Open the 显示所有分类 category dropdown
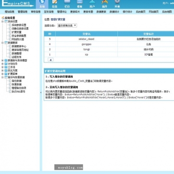The image size is (174, 174). click(67, 25)
